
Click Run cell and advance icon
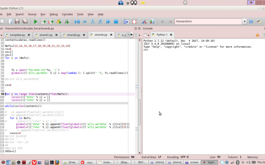[51, 21]
